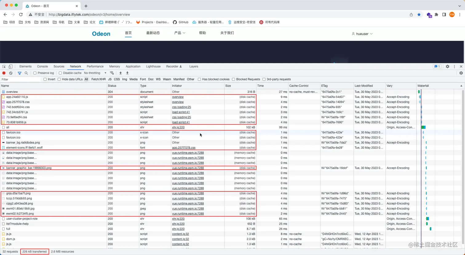Image resolution: width=465 pixels, height=255 pixels.
Task: Click the share page icon in the address bar
Action: 411,14
